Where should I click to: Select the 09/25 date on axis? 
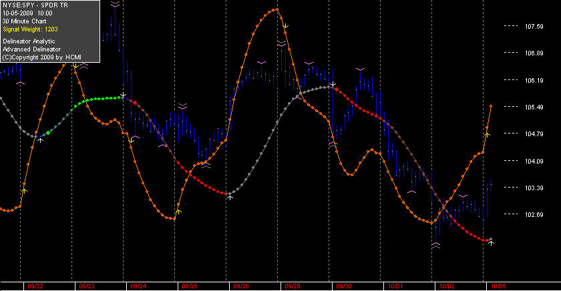(190, 286)
